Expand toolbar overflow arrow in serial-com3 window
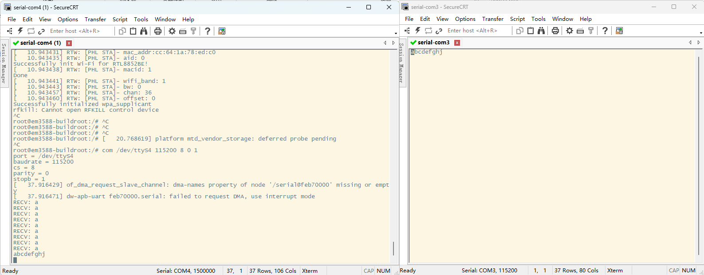 click(701, 33)
